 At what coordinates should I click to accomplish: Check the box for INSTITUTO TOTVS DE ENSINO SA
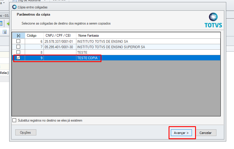18,41
